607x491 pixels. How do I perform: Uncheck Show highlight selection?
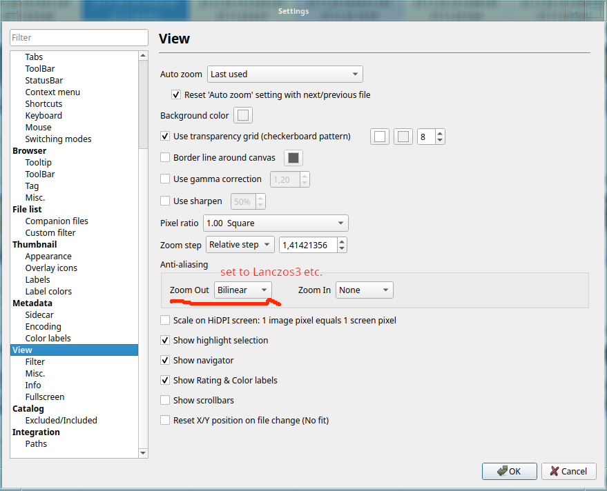165,340
